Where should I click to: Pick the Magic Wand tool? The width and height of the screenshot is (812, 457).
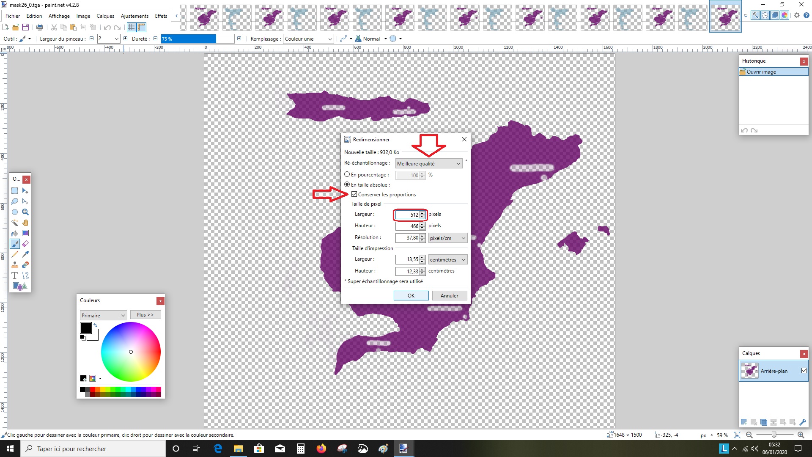14,223
